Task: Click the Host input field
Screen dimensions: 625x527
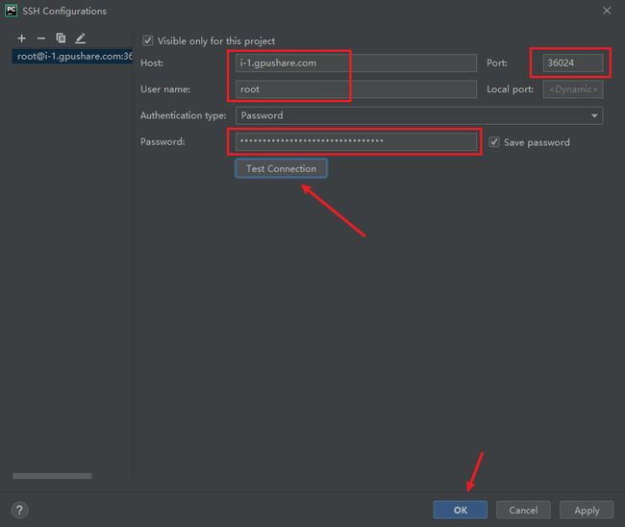Action: pos(356,63)
